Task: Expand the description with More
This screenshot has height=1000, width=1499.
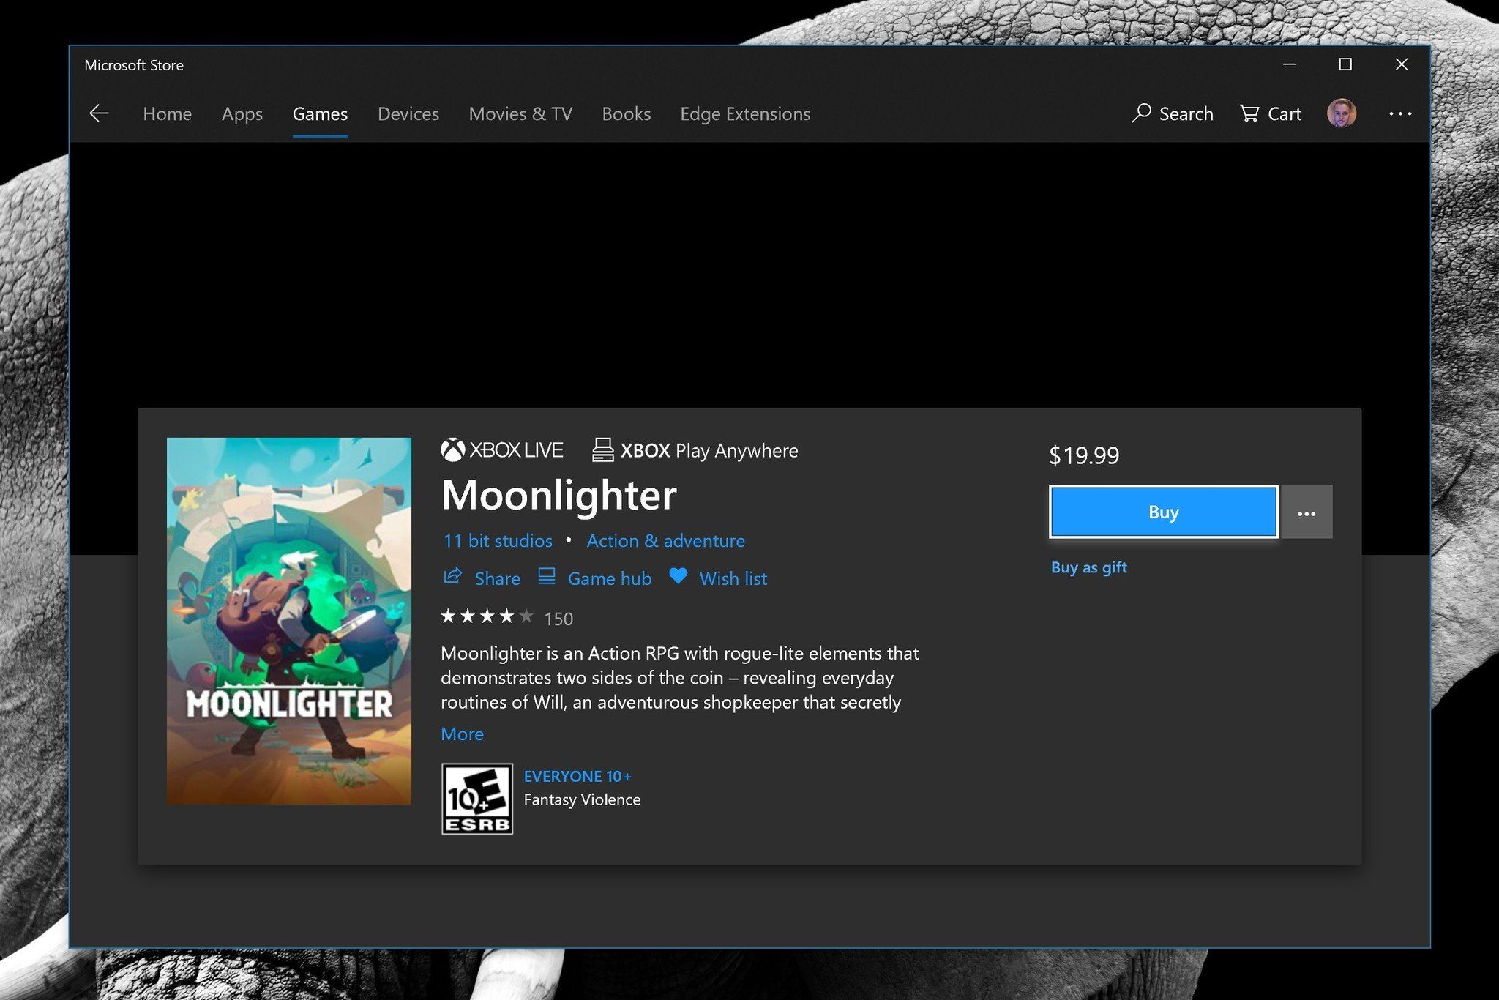Action: tap(462, 734)
